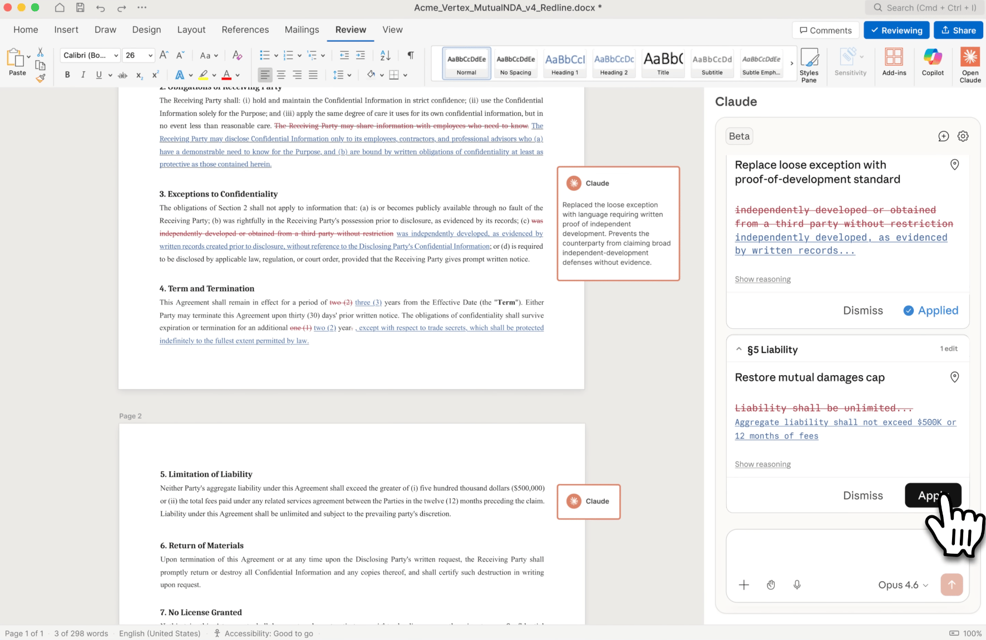Screen dimensions: 986x640
Task: Switch to the References tab
Action: pos(245,29)
